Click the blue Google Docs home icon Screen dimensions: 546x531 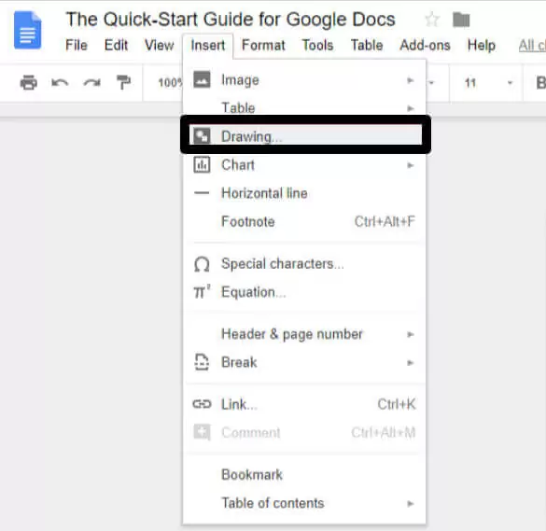[x=27, y=30]
